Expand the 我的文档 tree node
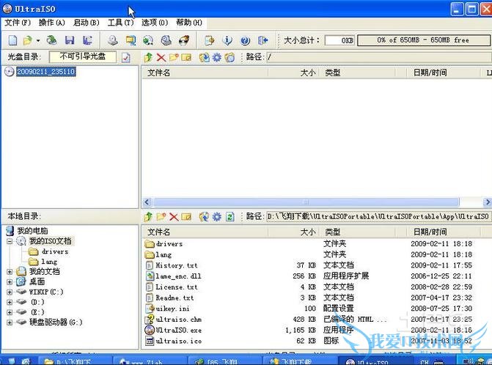 coord(10,272)
